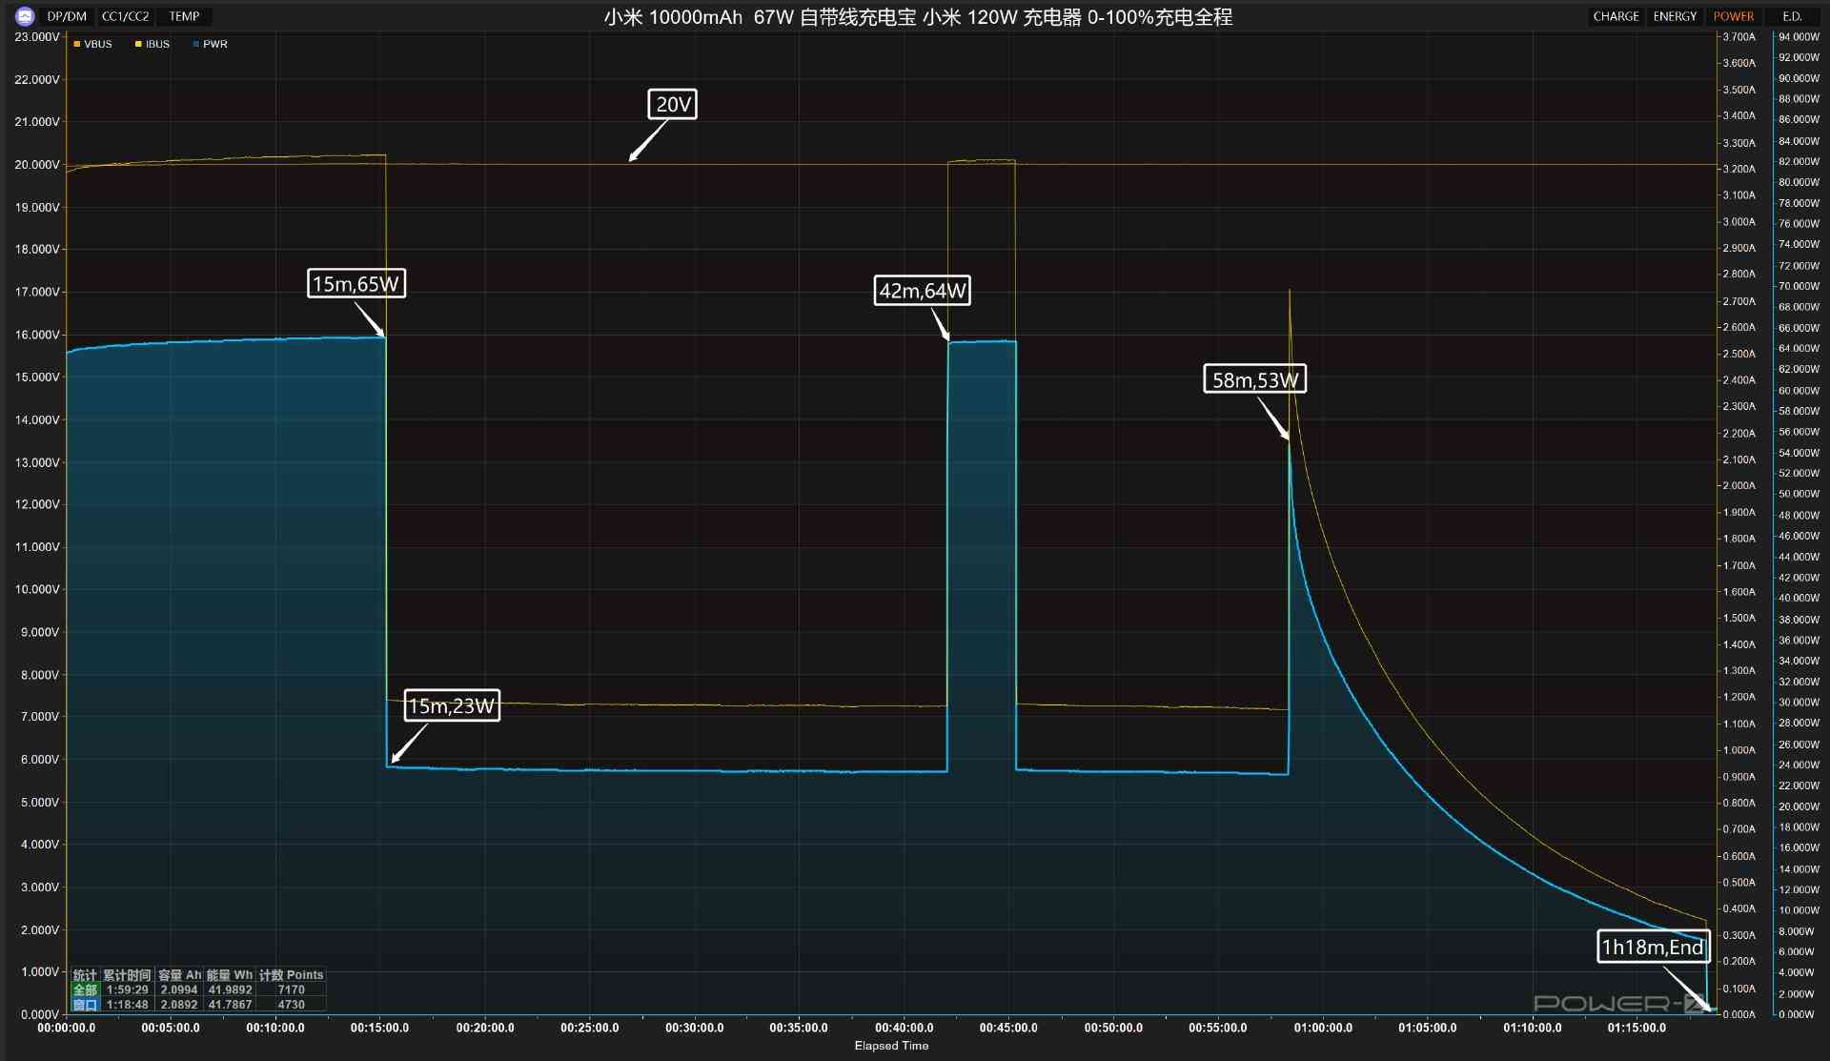Toggle the CC1/CC2 curve button
Screen dimensions: 1830x1061
[126, 16]
